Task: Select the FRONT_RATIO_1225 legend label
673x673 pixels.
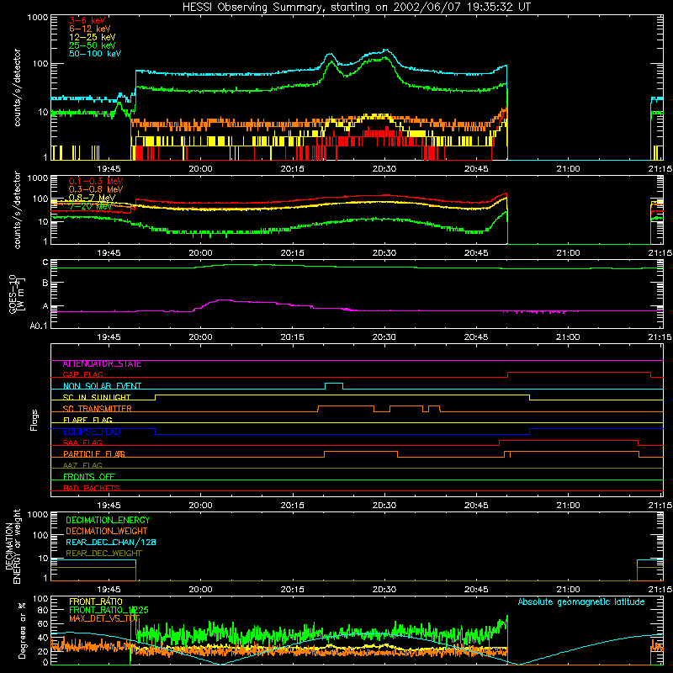Action: (x=109, y=610)
